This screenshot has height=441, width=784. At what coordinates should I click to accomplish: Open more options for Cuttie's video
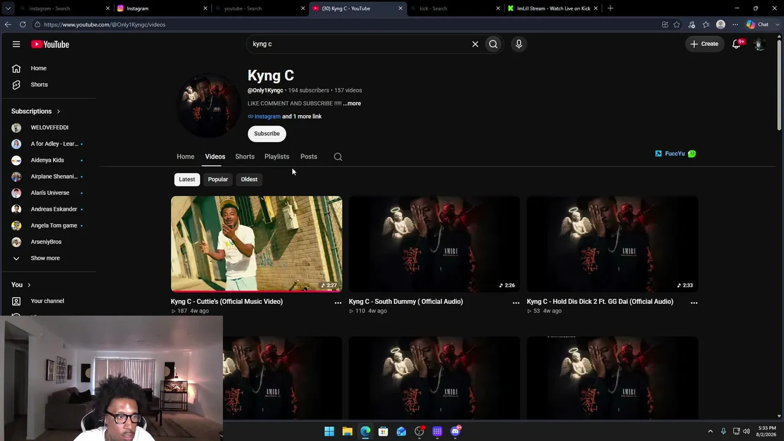tap(338, 303)
